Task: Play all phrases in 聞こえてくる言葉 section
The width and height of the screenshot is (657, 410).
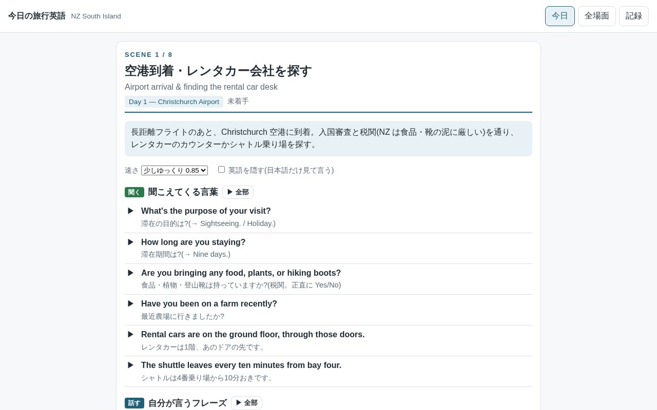Action: [x=238, y=192]
